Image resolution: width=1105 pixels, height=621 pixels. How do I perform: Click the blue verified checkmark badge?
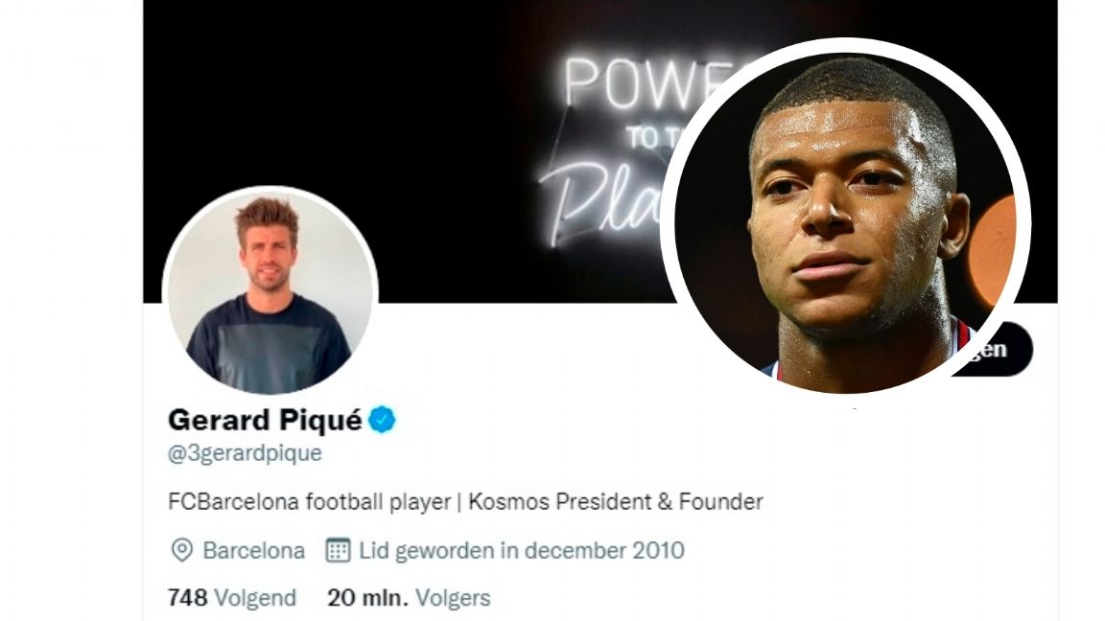[x=382, y=420]
